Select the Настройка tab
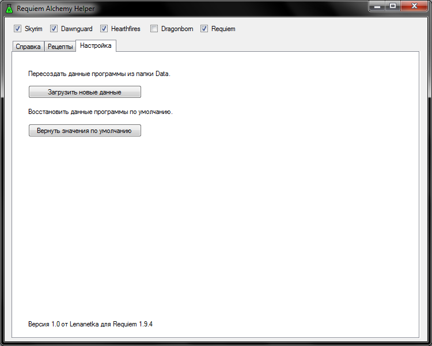The height and width of the screenshot is (346, 432). 96,45
